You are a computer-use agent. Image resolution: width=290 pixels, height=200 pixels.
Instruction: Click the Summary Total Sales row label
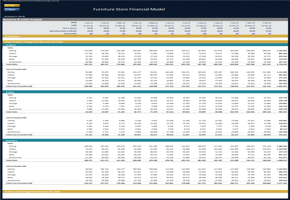(12, 160)
